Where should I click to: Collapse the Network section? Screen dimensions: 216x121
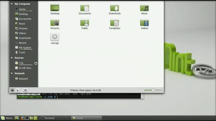coord(12,73)
